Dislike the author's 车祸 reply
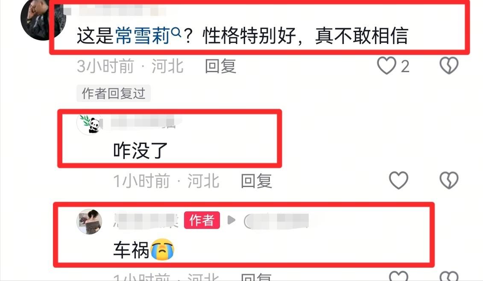Image resolution: width=483 pixels, height=281 pixels. pyautogui.click(x=449, y=276)
